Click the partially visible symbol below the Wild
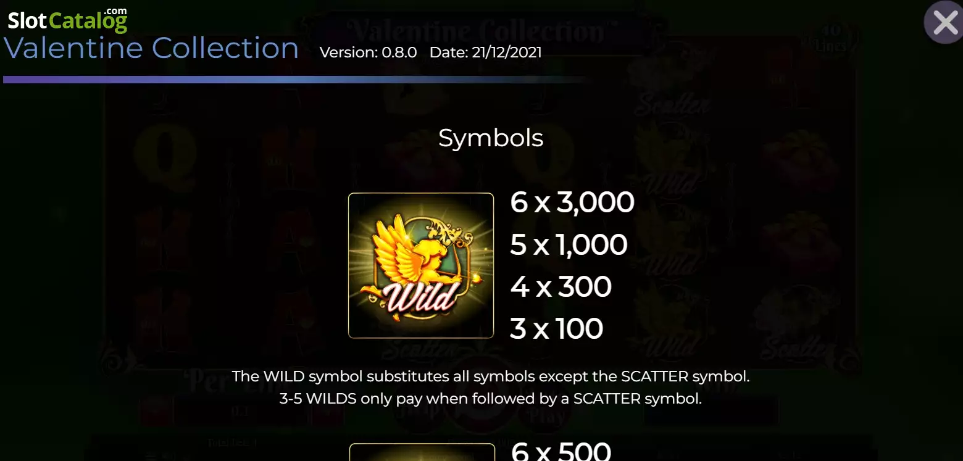963x461 pixels. point(422,452)
